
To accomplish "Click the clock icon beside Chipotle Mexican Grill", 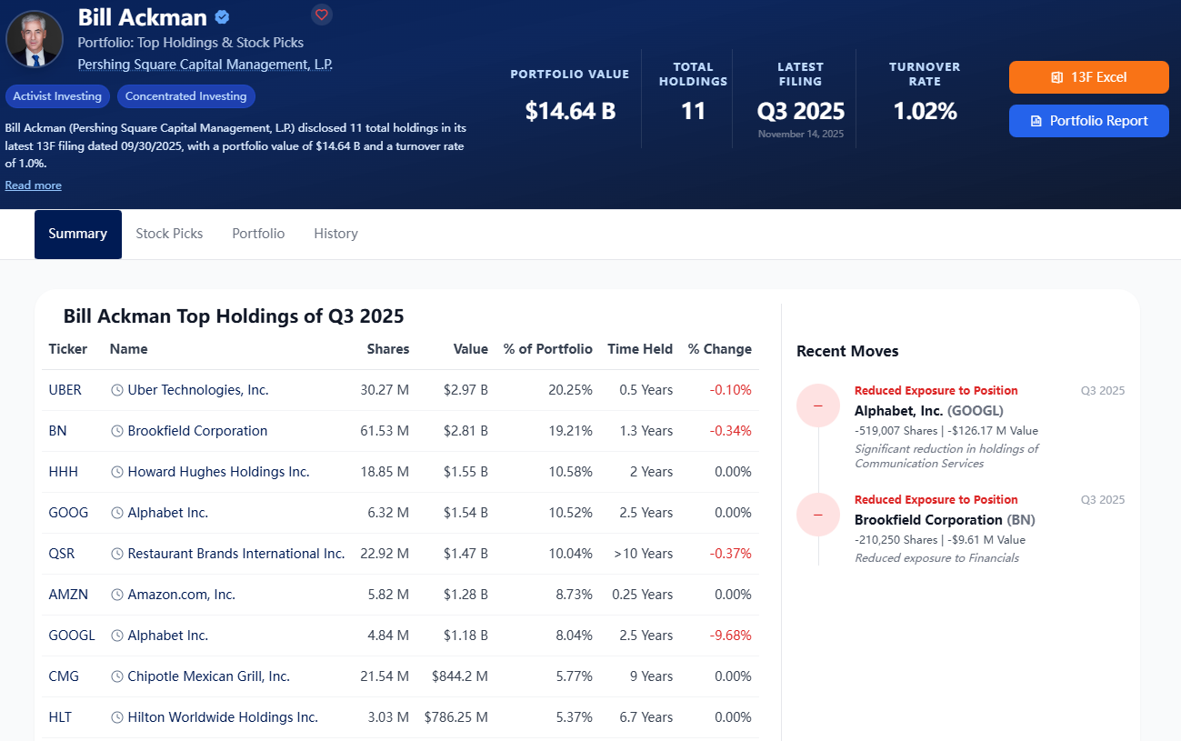I will pos(117,676).
